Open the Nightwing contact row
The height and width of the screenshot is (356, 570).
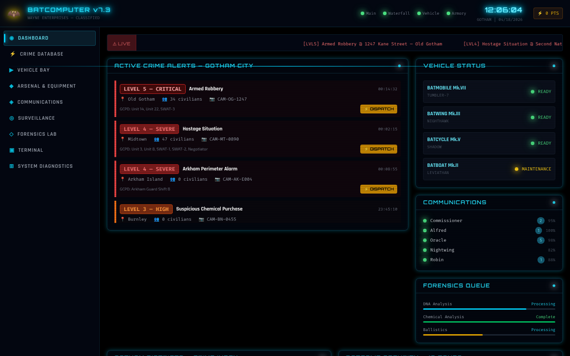point(489,250)
